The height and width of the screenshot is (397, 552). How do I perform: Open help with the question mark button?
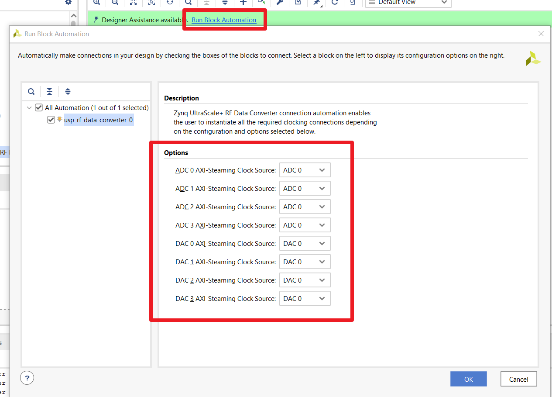(x=27, y=378)
